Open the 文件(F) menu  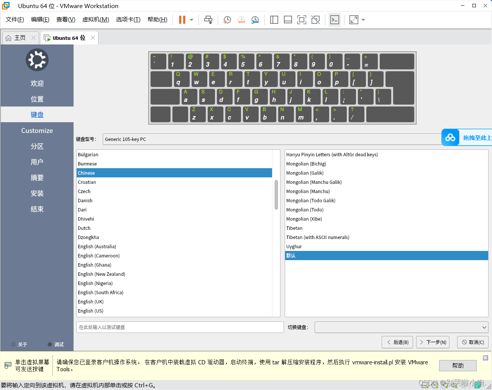pyautogui.click(x=15, y=20)
